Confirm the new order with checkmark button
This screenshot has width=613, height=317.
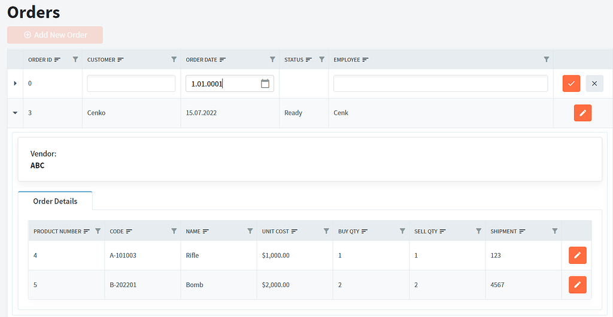coord(571,84)
